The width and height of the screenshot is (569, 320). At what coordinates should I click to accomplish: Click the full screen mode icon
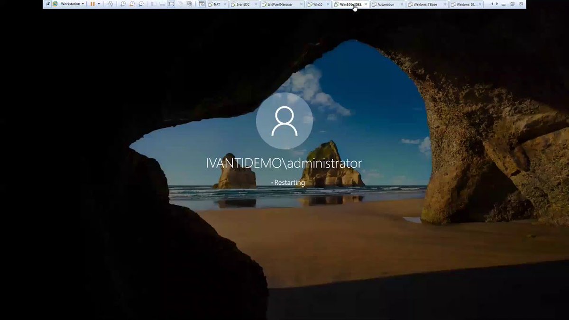click(171, 4)
